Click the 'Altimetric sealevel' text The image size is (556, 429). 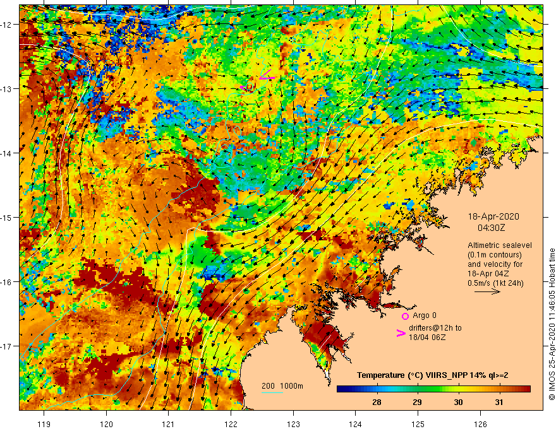coord(499,245)
